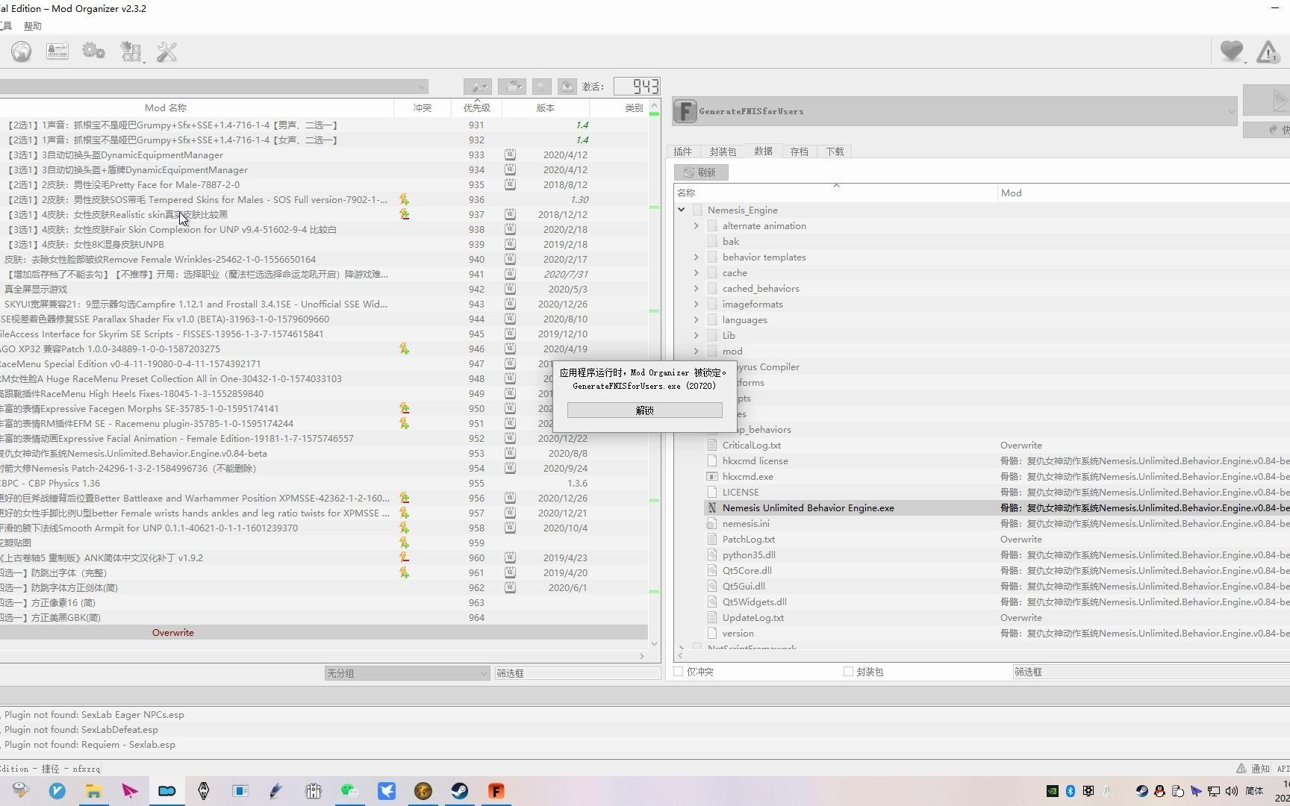Select the hkxcmd.exe file
Screen dimensions: 1290x806
pyautogui.click(x=747, y=476)
